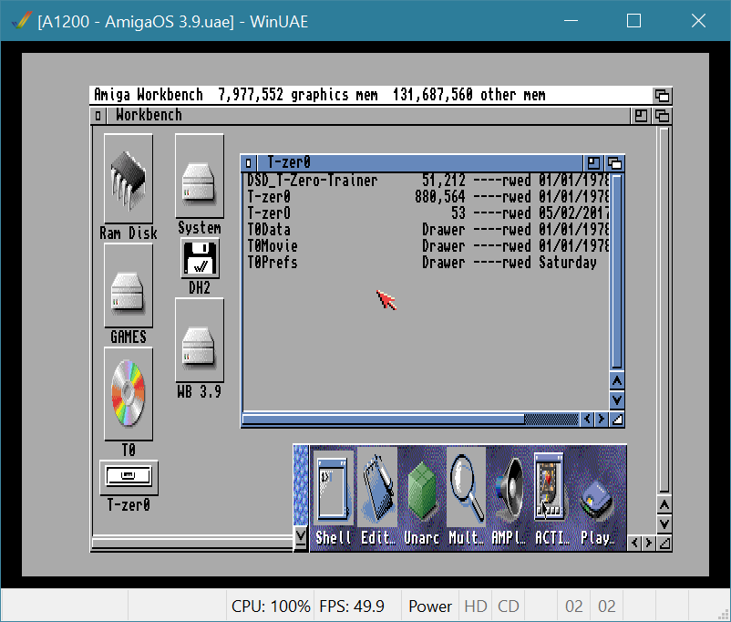
Task: Close the T-zer0 window with its close gadget
Action: (249, 163)
